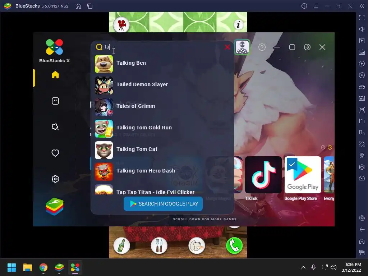Click the info icon in game
This screenshot has height=276, width=368.
point(238,24)
